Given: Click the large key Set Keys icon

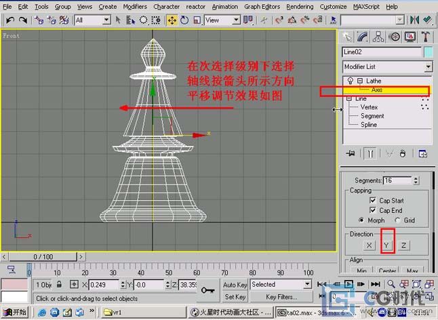Looking at the screenshot, I should (x=208, y=290).
